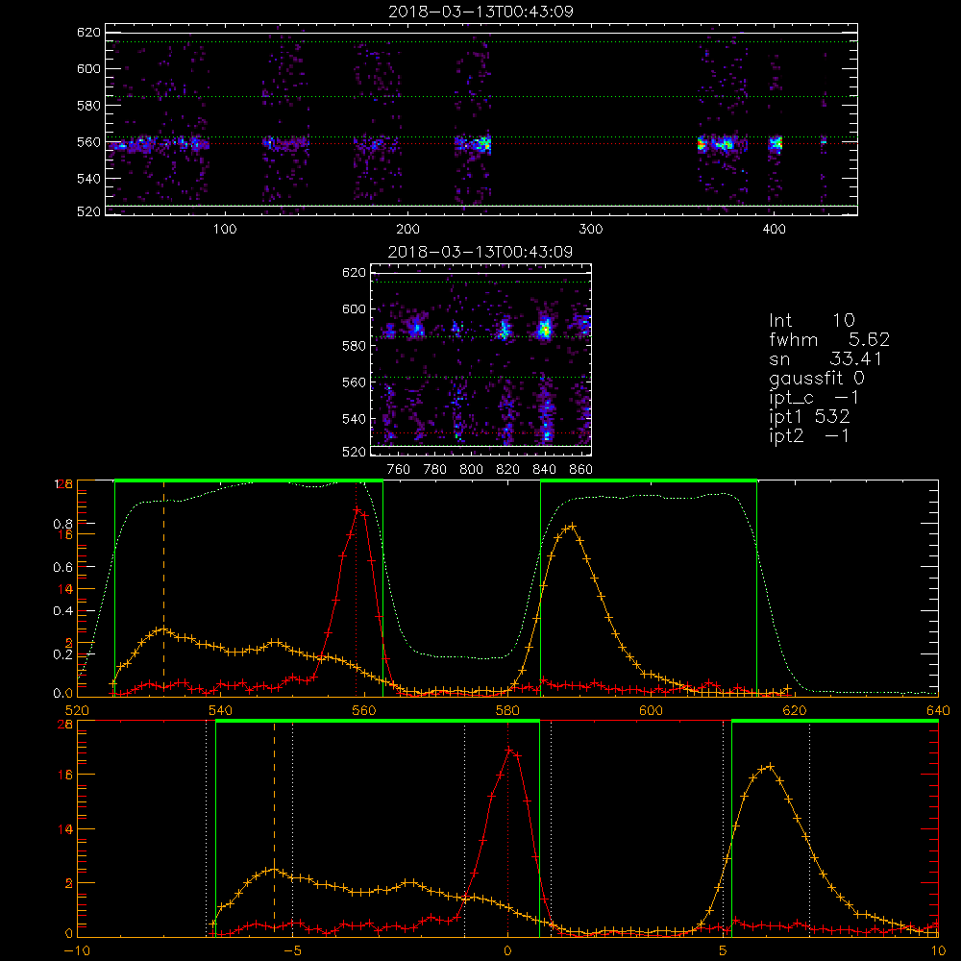
Task: Click the x-axis tick label 300
Action: pos(591,230)
